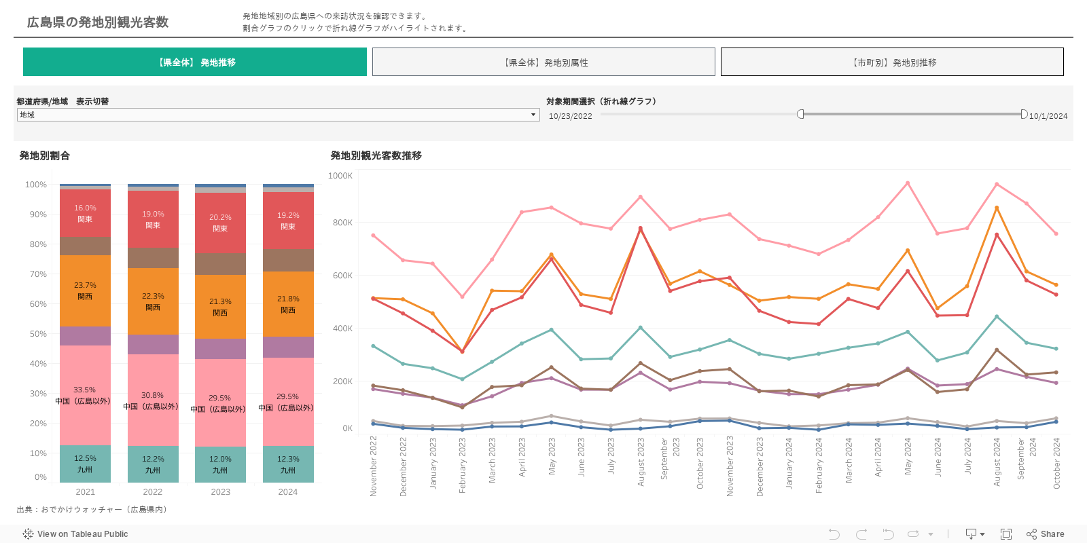Select 2024 九州 12.3% bar segment

(288, 464)
